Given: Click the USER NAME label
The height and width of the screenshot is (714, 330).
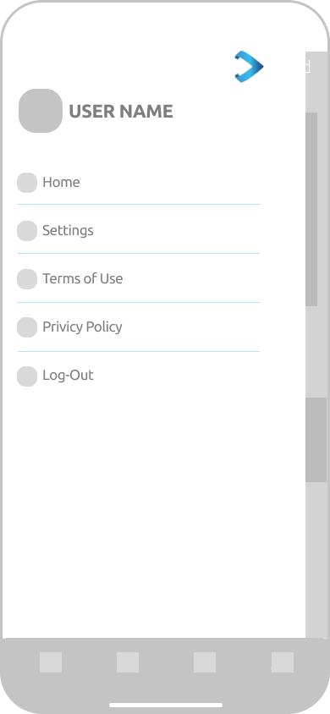Looking at the screenshot, I should [x=121, y=111].
